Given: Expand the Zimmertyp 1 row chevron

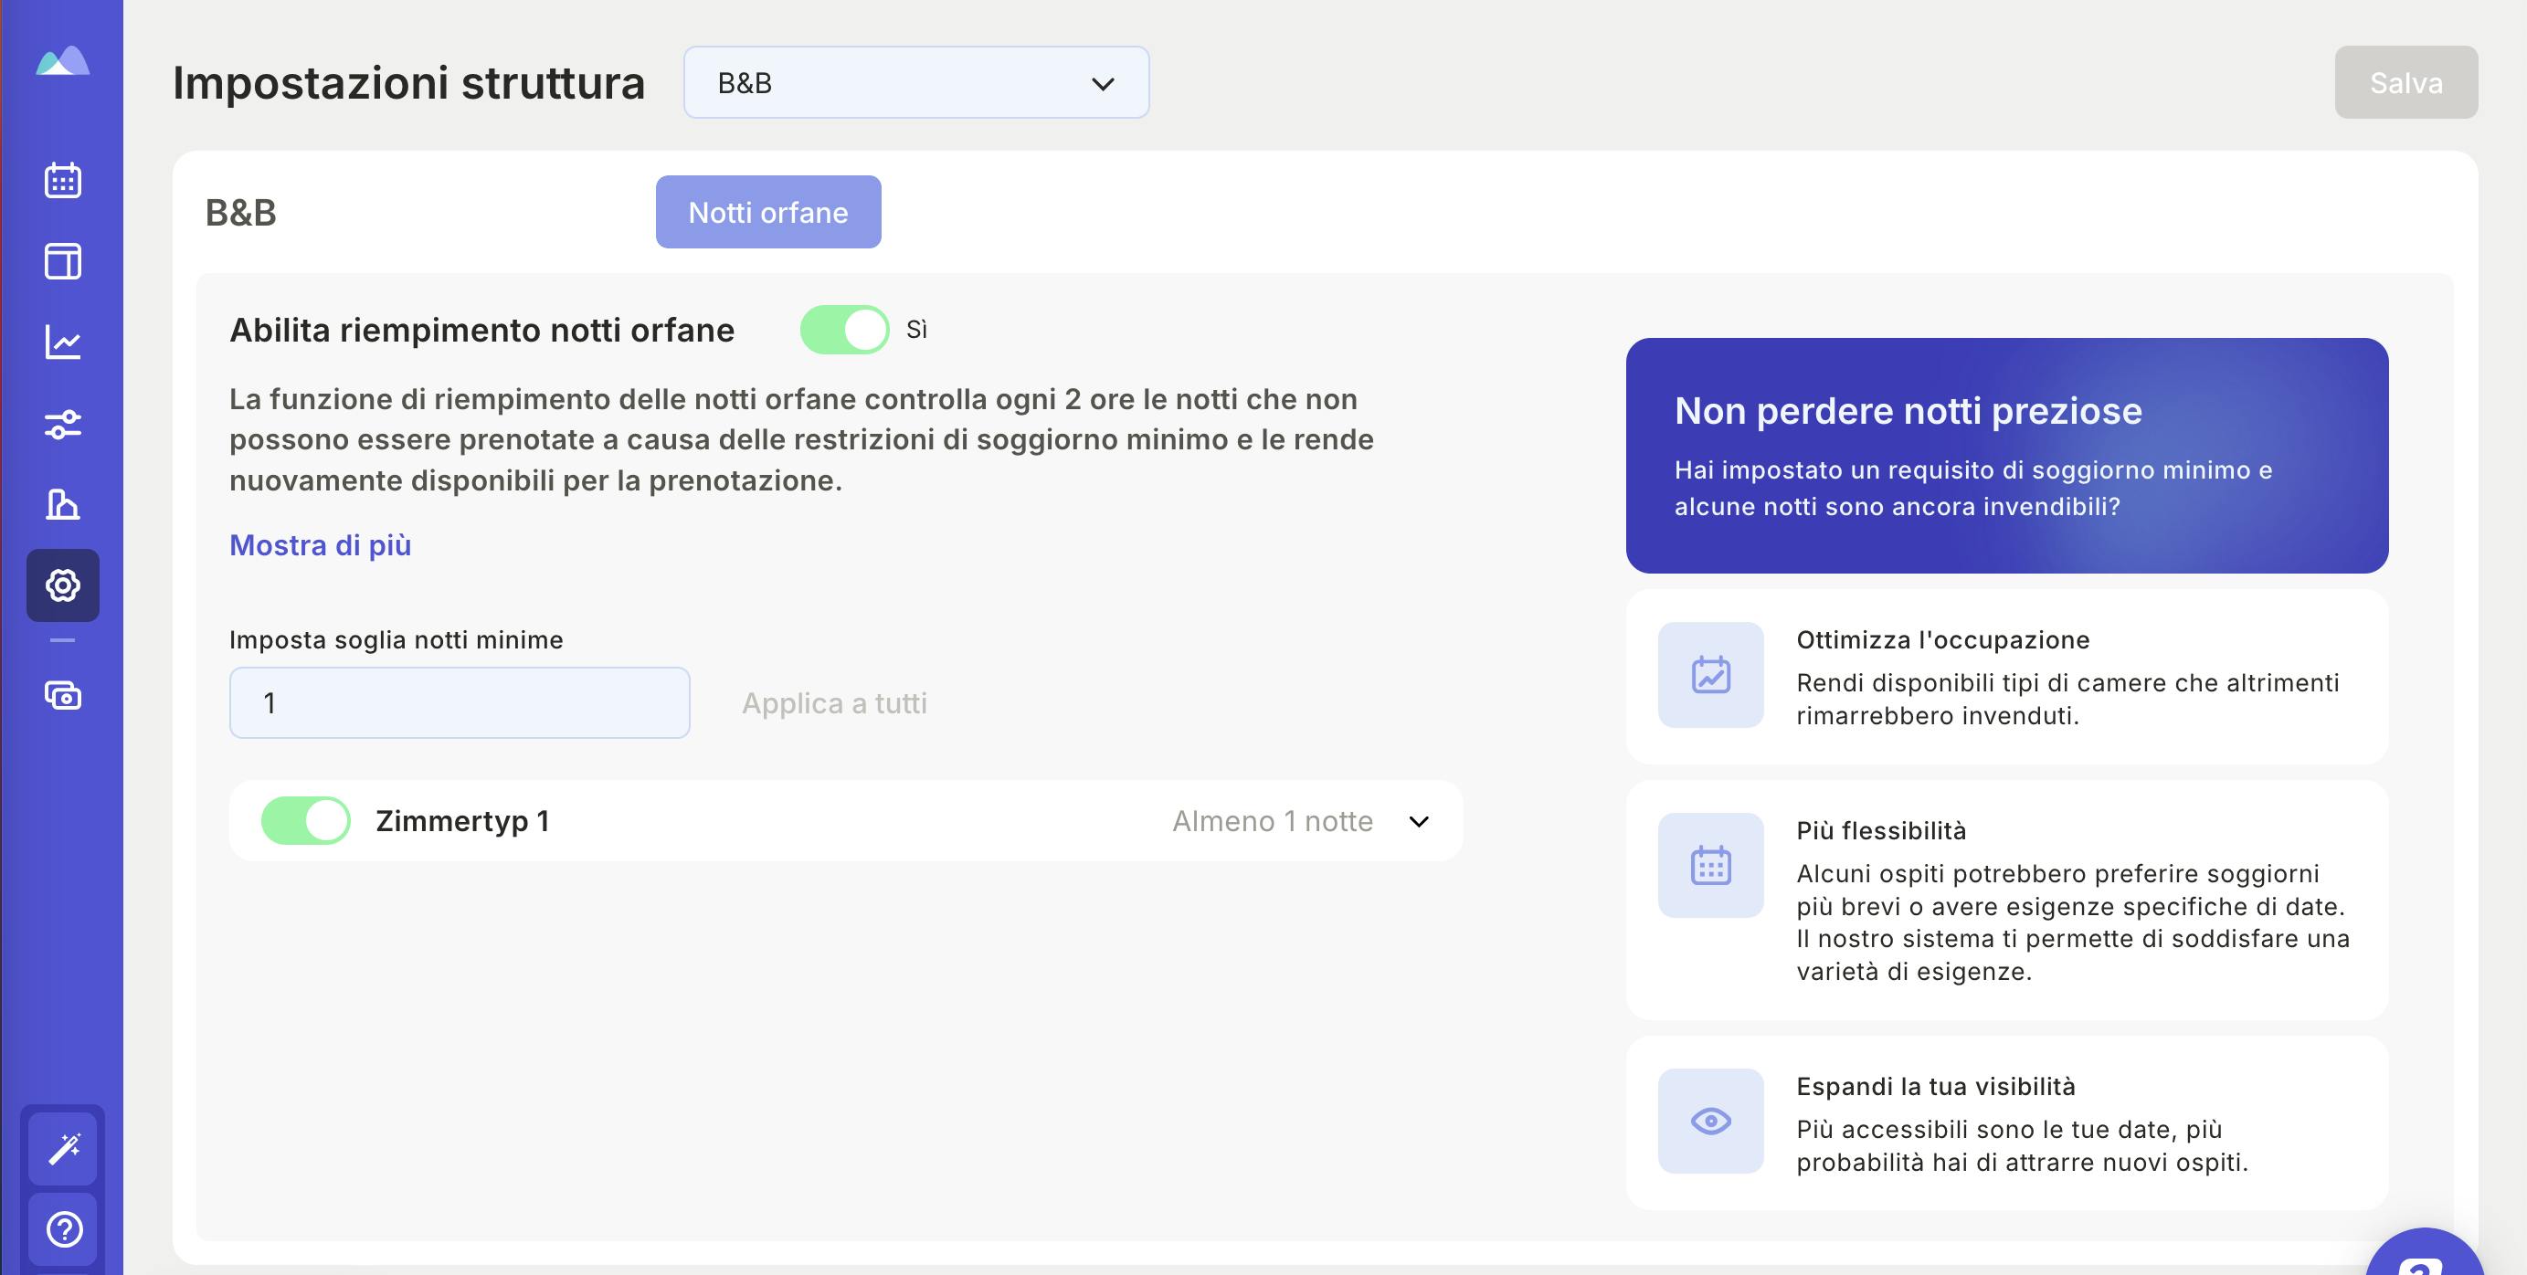Looking at the screenshot, I should coord(1419,821).
